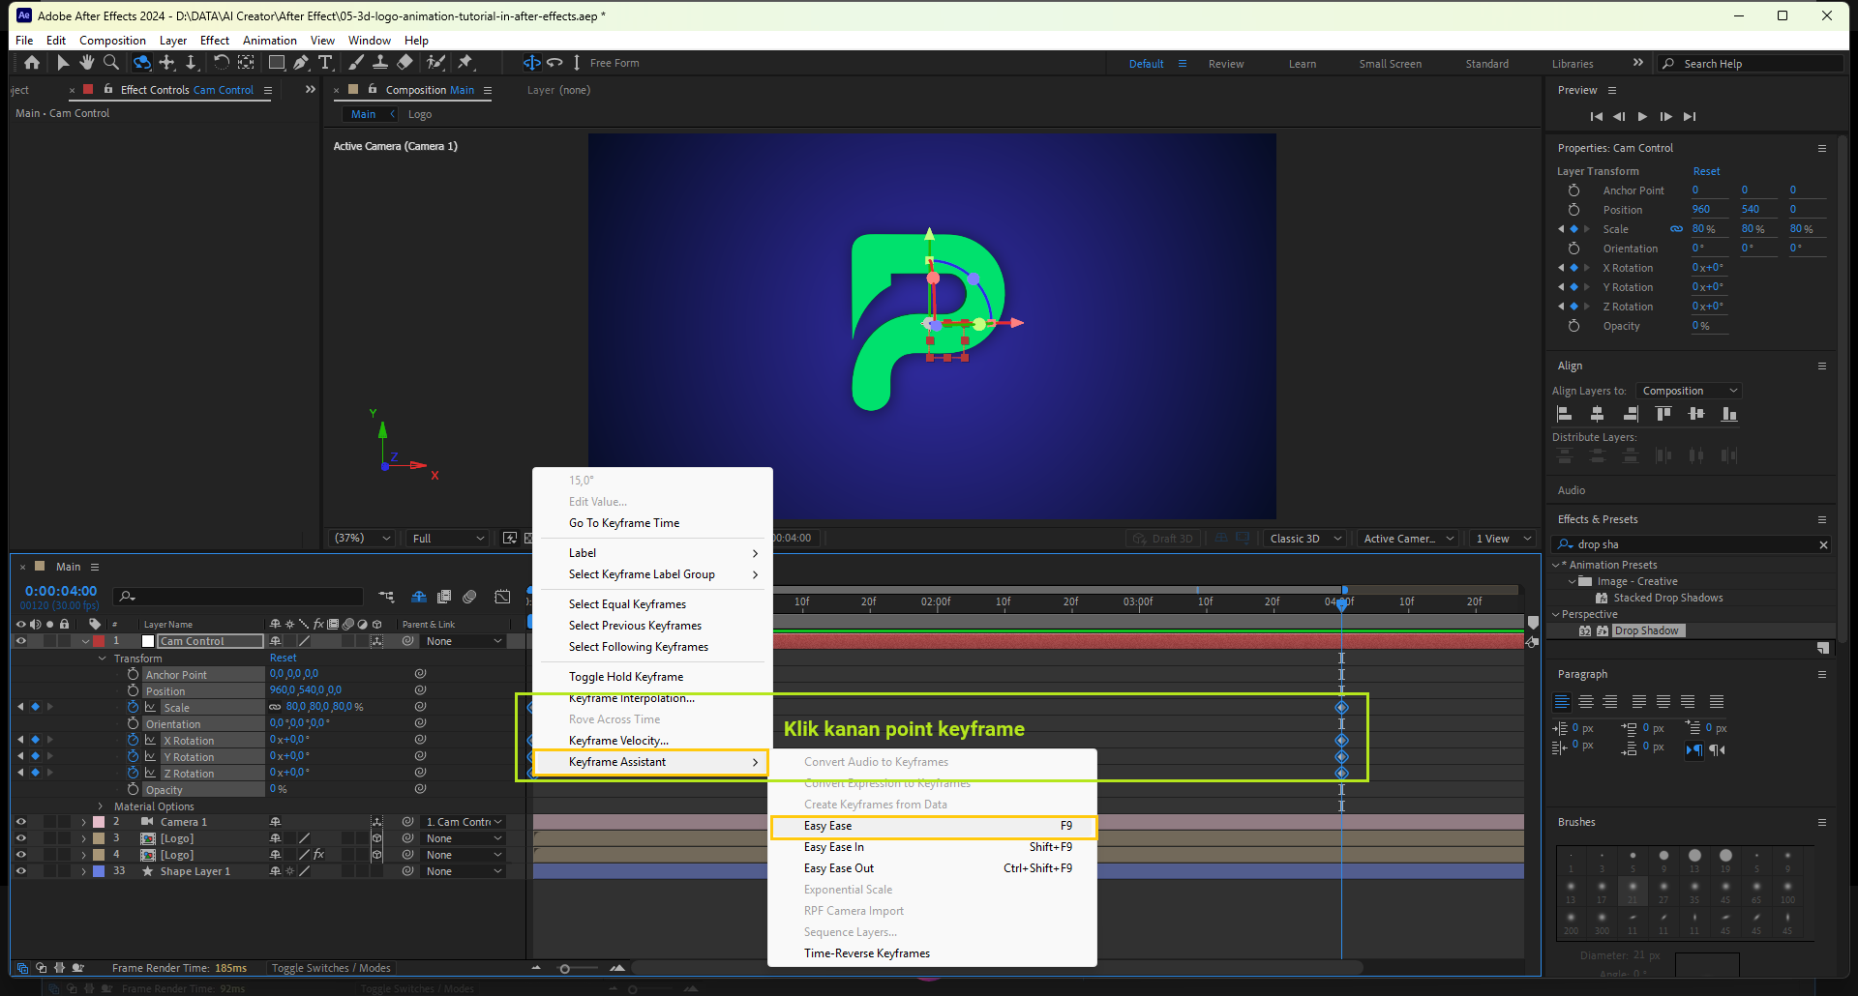Toggle visibility of Shape Layer 1
Viewport: 1858px width, 996px height.
20,871
